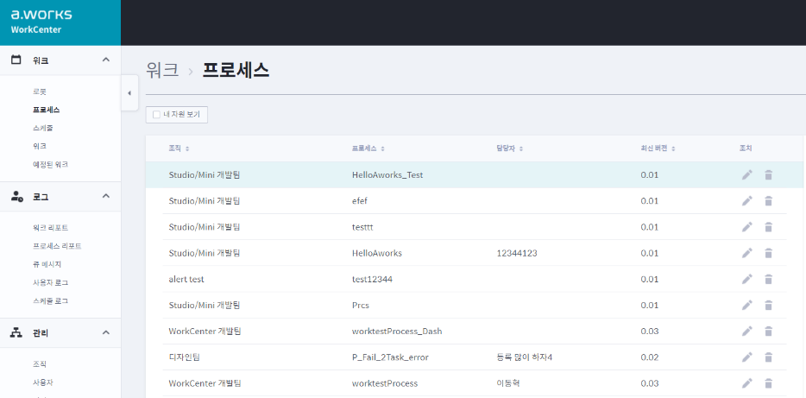The width and height of the screenshot is (806, 398).
Task: Click the org-chart icon beside 관리 section
Action: point(16,332)
